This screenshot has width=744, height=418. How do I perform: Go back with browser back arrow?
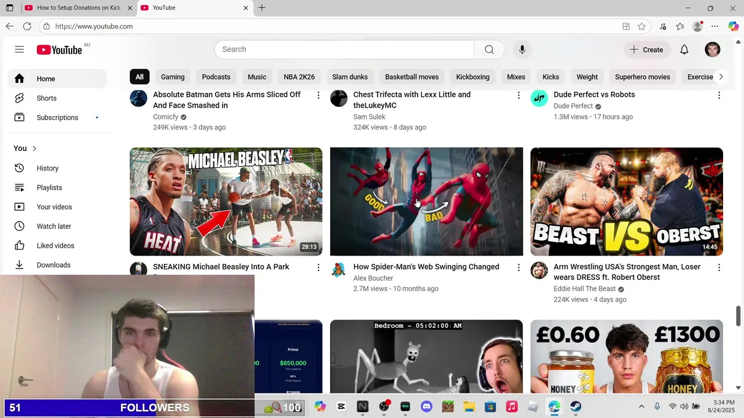coord(9,26)
